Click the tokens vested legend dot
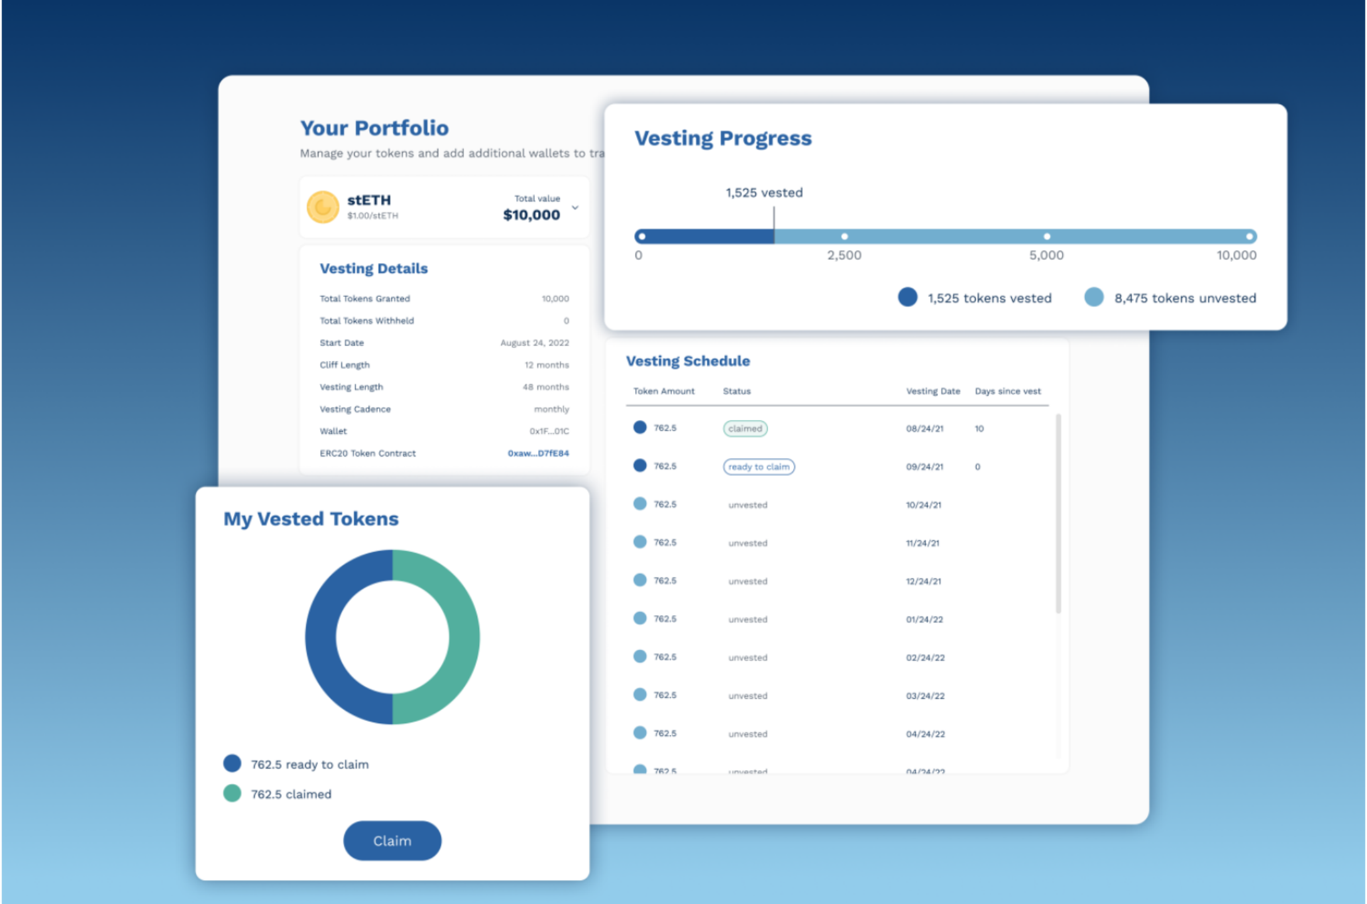The width and height of the screenshot is (1367, 904). tap(907, 298)
